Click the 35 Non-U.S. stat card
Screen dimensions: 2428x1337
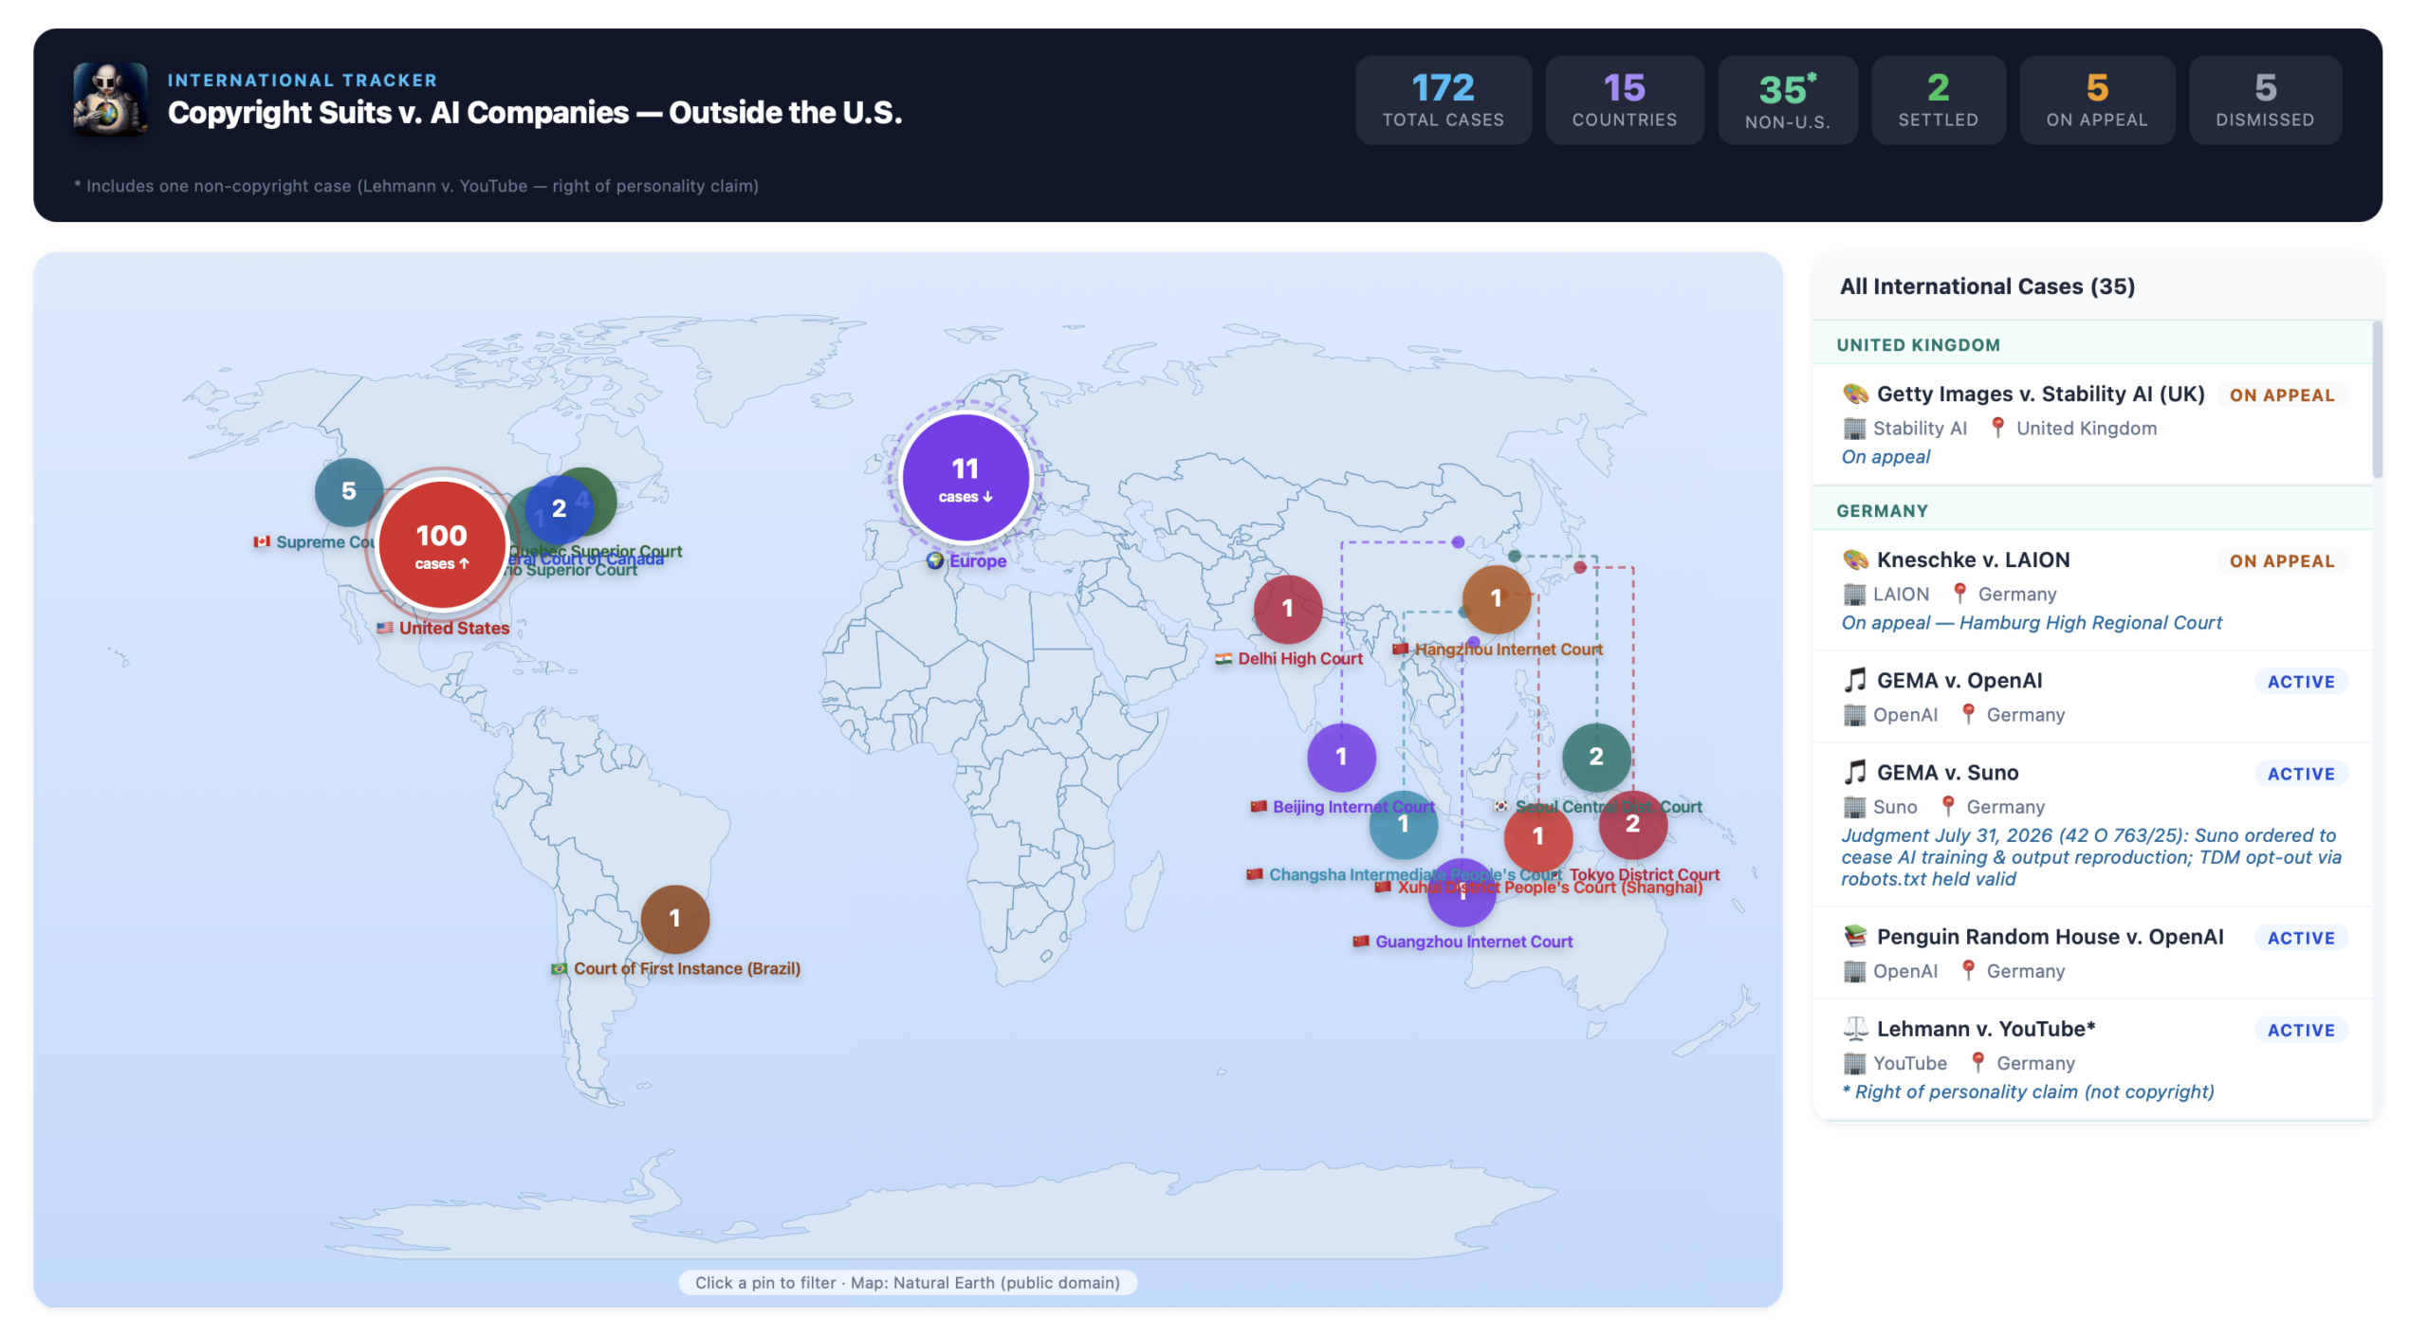(x=1787, y=100)
